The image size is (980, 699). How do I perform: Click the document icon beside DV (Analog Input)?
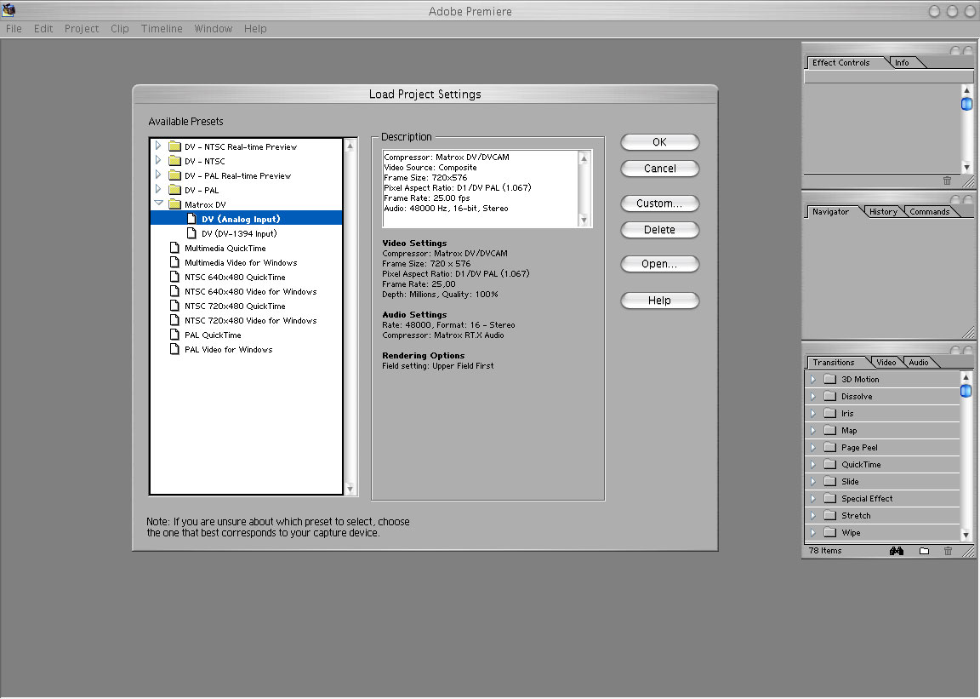pyautogui.click(x=192, y=219)
